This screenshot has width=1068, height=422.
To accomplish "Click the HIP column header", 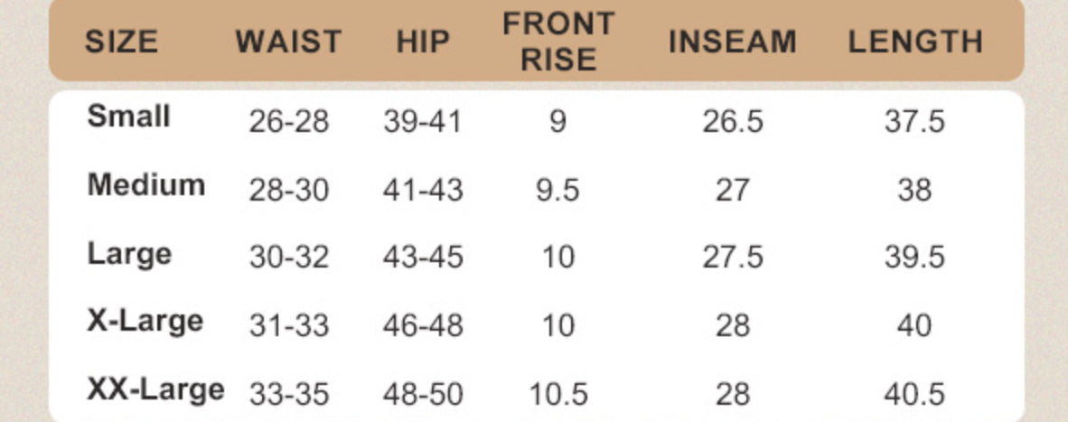I will coord(423,42).
